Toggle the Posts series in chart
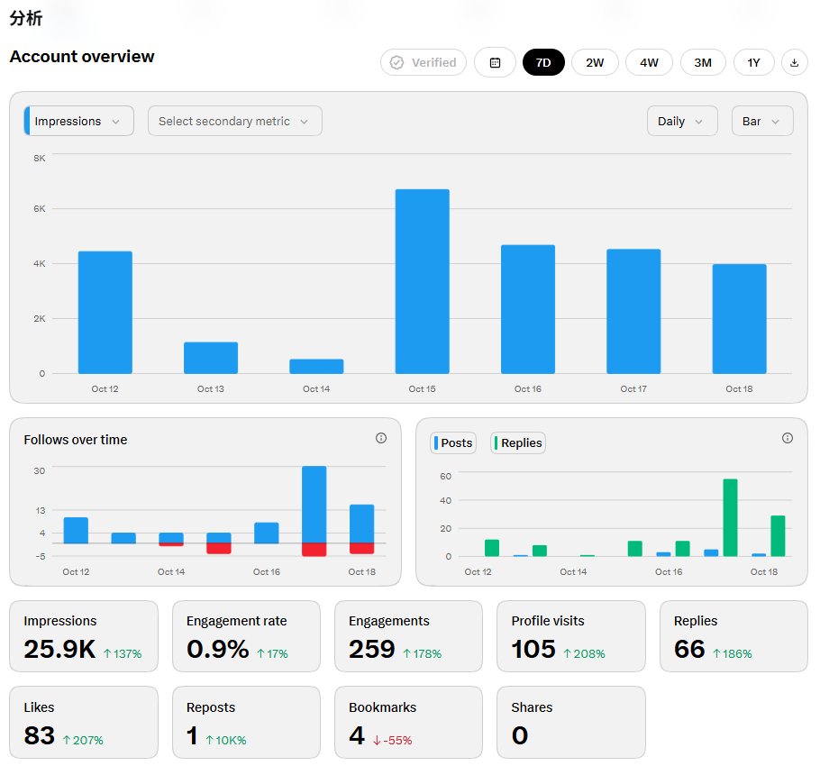Image resolution: width=820 pixels, height=775 pixels. (453, 443)
